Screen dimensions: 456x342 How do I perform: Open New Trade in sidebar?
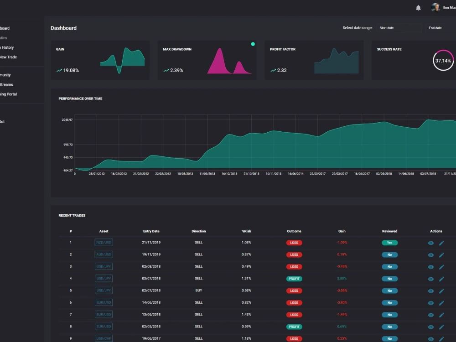coord(8,57)
